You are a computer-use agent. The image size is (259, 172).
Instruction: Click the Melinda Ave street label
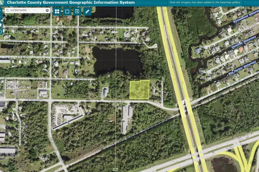pyautogui.click(x=162, y=94)
